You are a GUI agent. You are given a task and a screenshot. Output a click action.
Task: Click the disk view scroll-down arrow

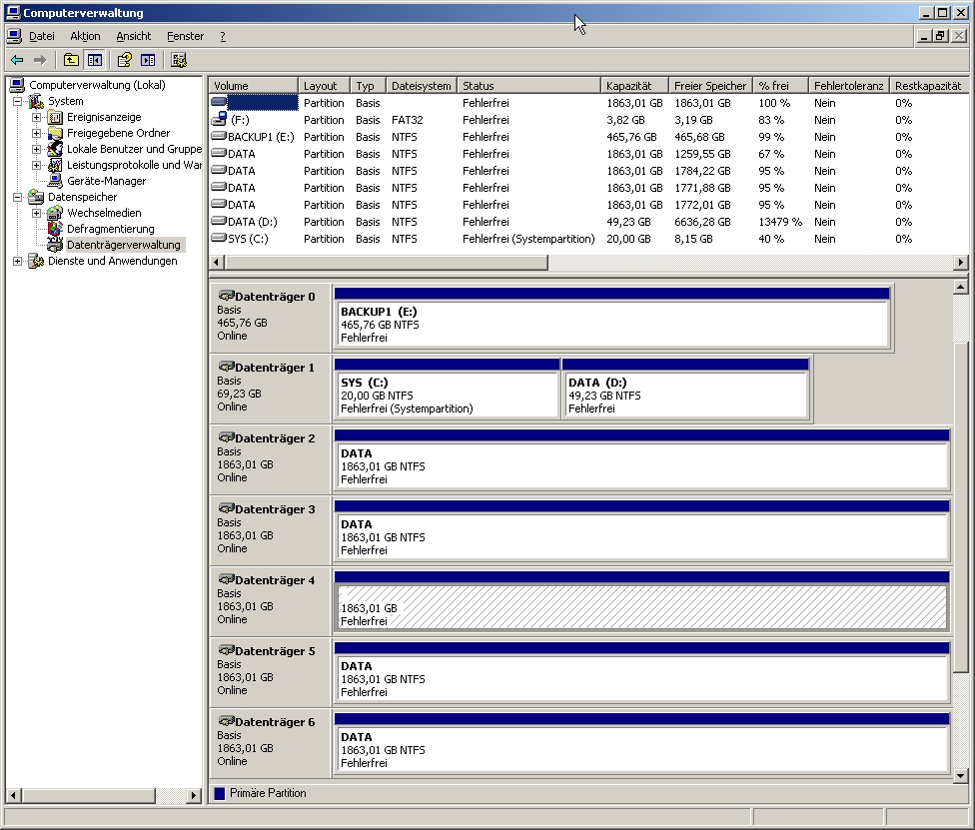click(961, 775)
